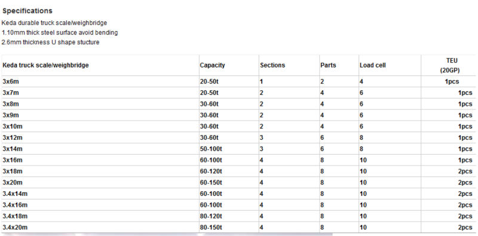Screen dimensions: 478x236
Task: Click the Parts value 8 in the 3.4x14m row
Action: [x=322, y=194]
